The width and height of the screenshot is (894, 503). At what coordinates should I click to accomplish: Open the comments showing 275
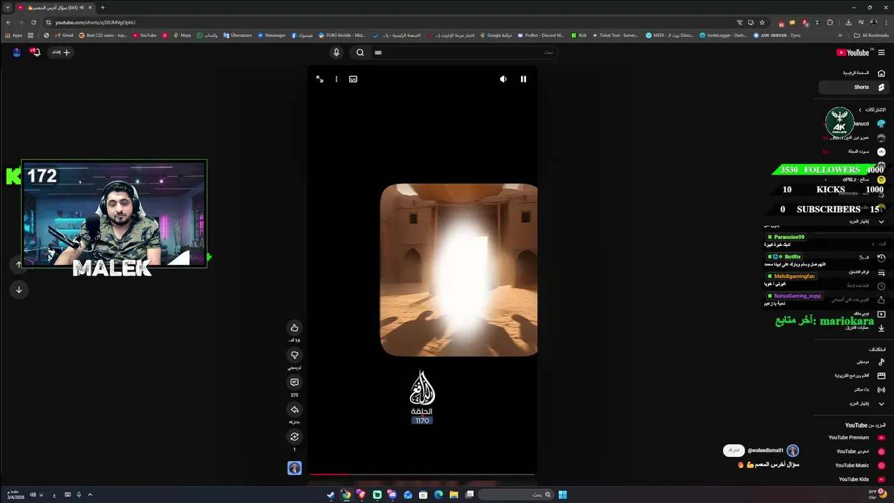pos(294,382)
